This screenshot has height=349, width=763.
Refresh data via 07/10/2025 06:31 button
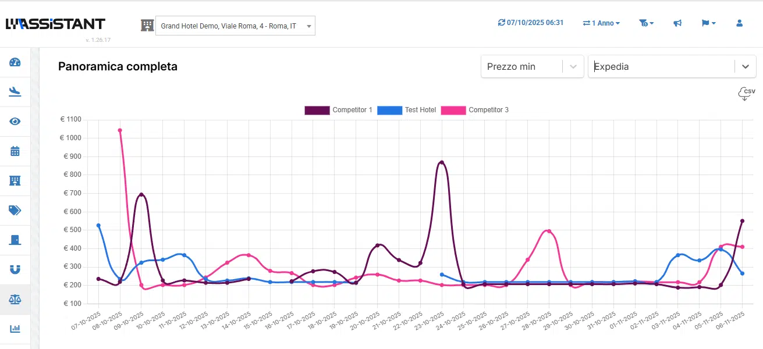(x=530, y=23)
